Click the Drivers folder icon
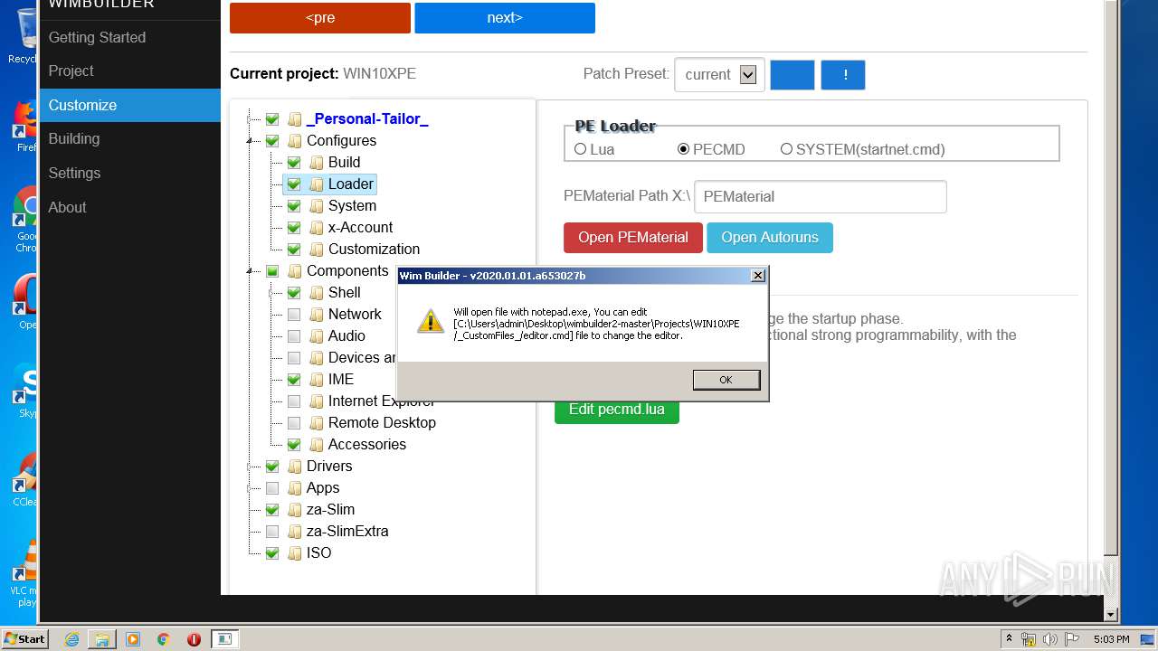 pyautogui.click(x=294, y=466)
